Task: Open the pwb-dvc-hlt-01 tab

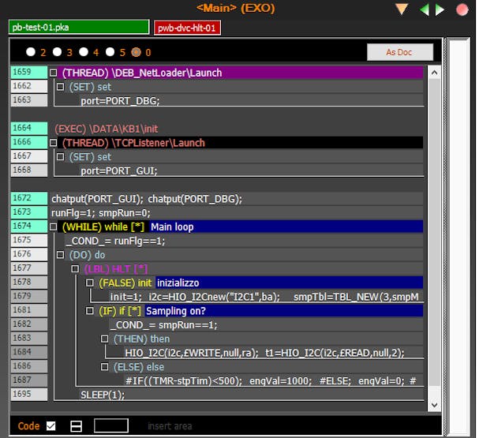Action: coord(187,28)
